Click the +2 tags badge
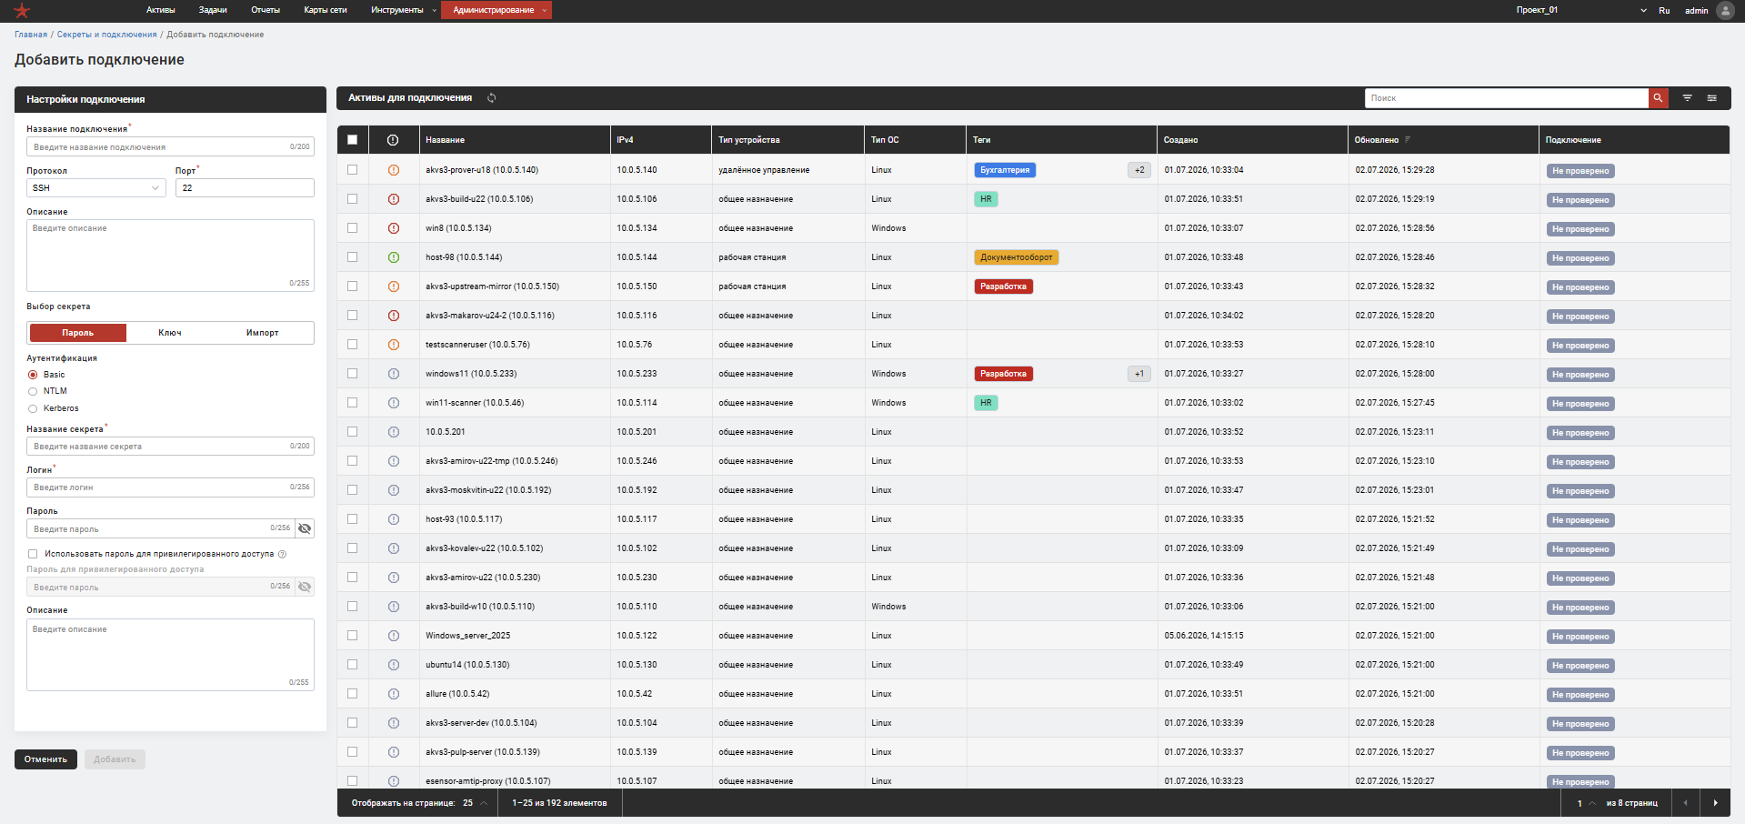 [x=1139, y=170]
